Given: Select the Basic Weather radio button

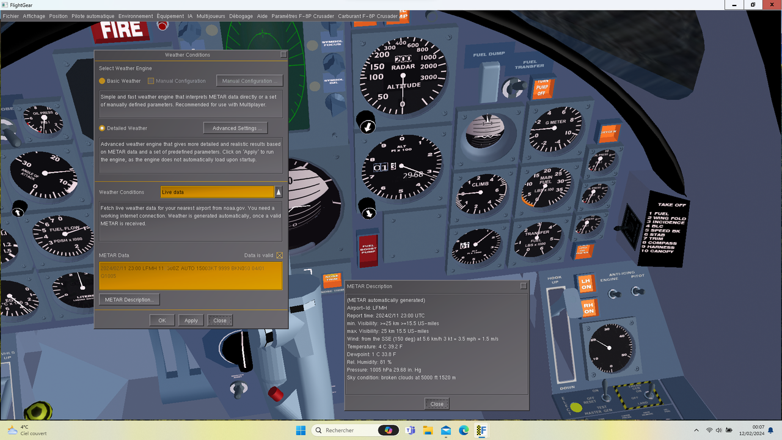Looking at the screenshot, I should click(102, 81).
